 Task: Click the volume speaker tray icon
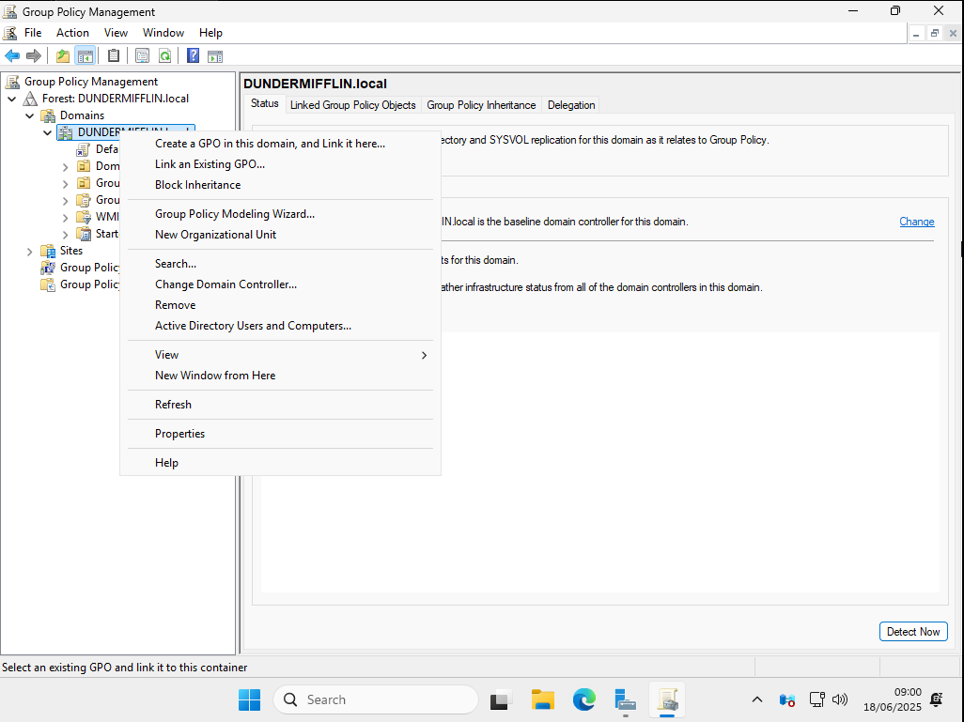[840, 699]
